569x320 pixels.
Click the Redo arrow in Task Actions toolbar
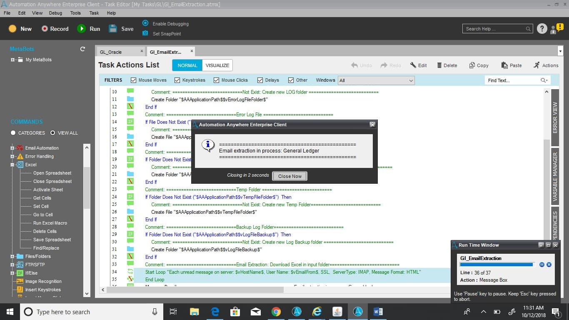pos(384,65)
